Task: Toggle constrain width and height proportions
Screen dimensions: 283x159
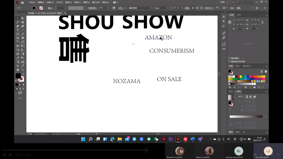Action: tap(263, 22)
